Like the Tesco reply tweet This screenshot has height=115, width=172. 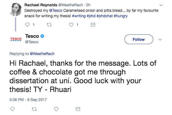57,109
